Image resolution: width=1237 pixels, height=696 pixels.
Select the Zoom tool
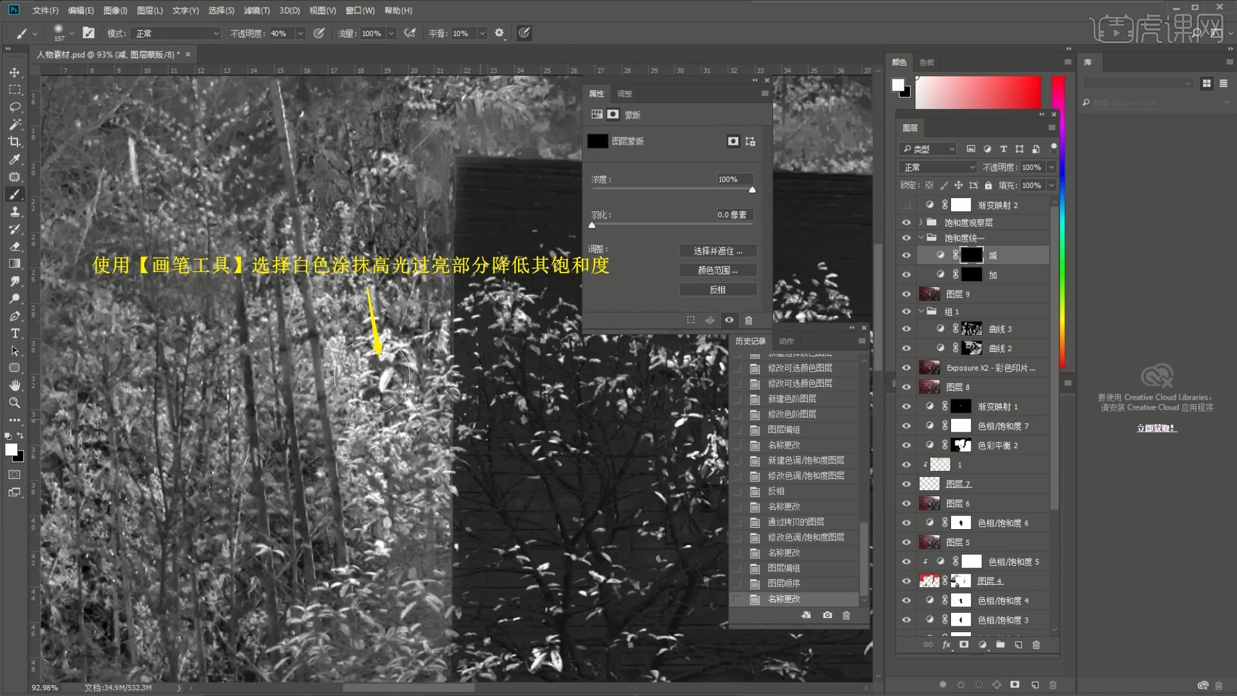[x=15, y=403]
